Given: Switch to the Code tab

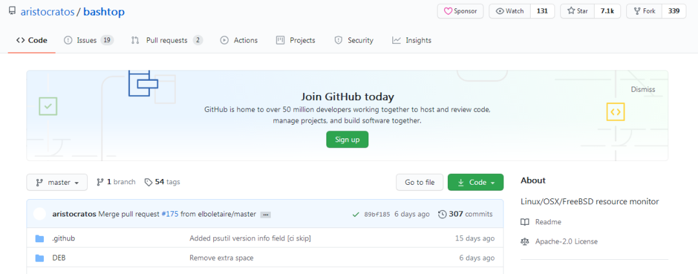Looking at the screenshot, I should (32, 40).
